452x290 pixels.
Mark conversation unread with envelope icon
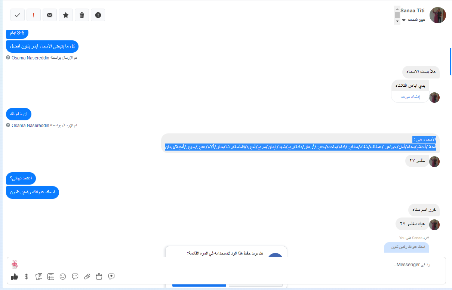coord(50,15)
